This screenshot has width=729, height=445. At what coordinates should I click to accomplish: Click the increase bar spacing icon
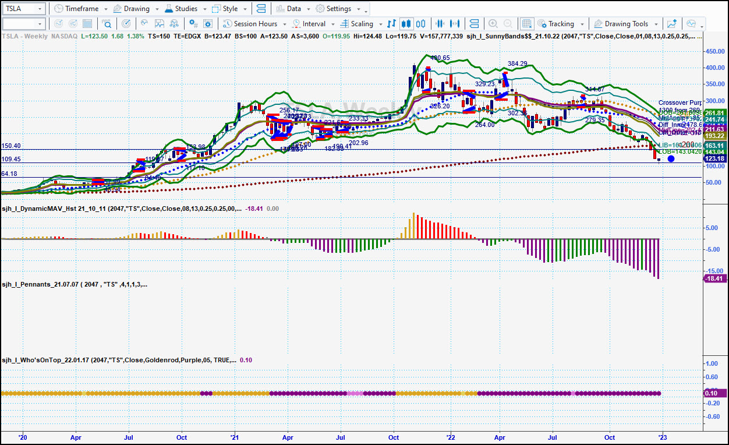click(x=455, y=24)
